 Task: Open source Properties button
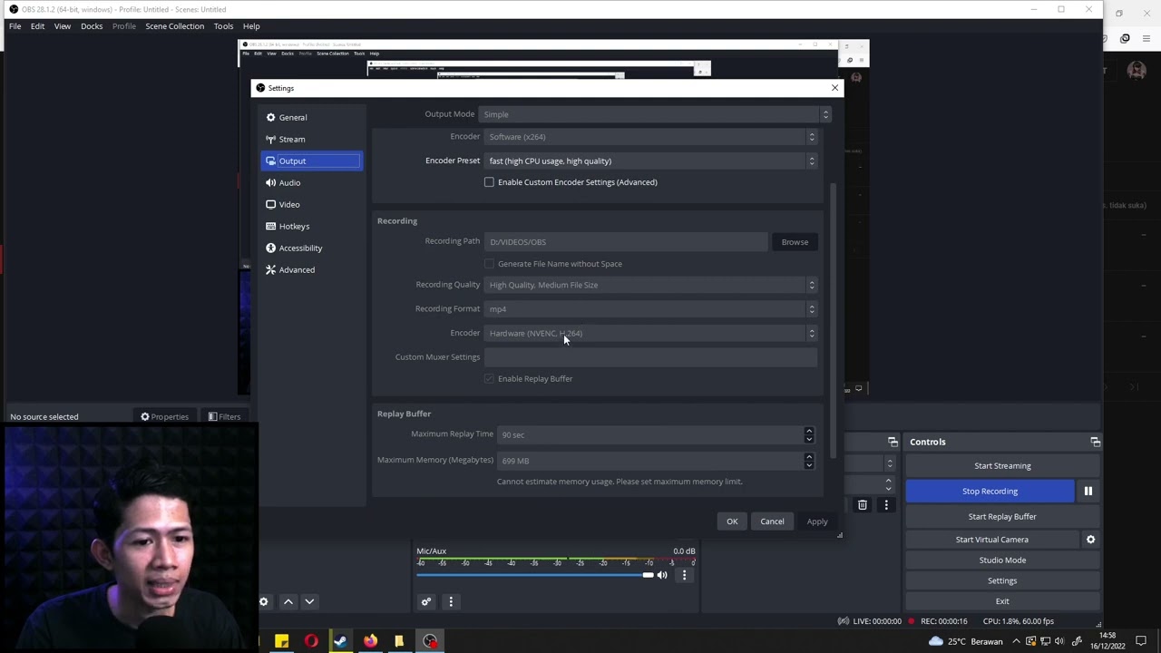click(164, 417)
